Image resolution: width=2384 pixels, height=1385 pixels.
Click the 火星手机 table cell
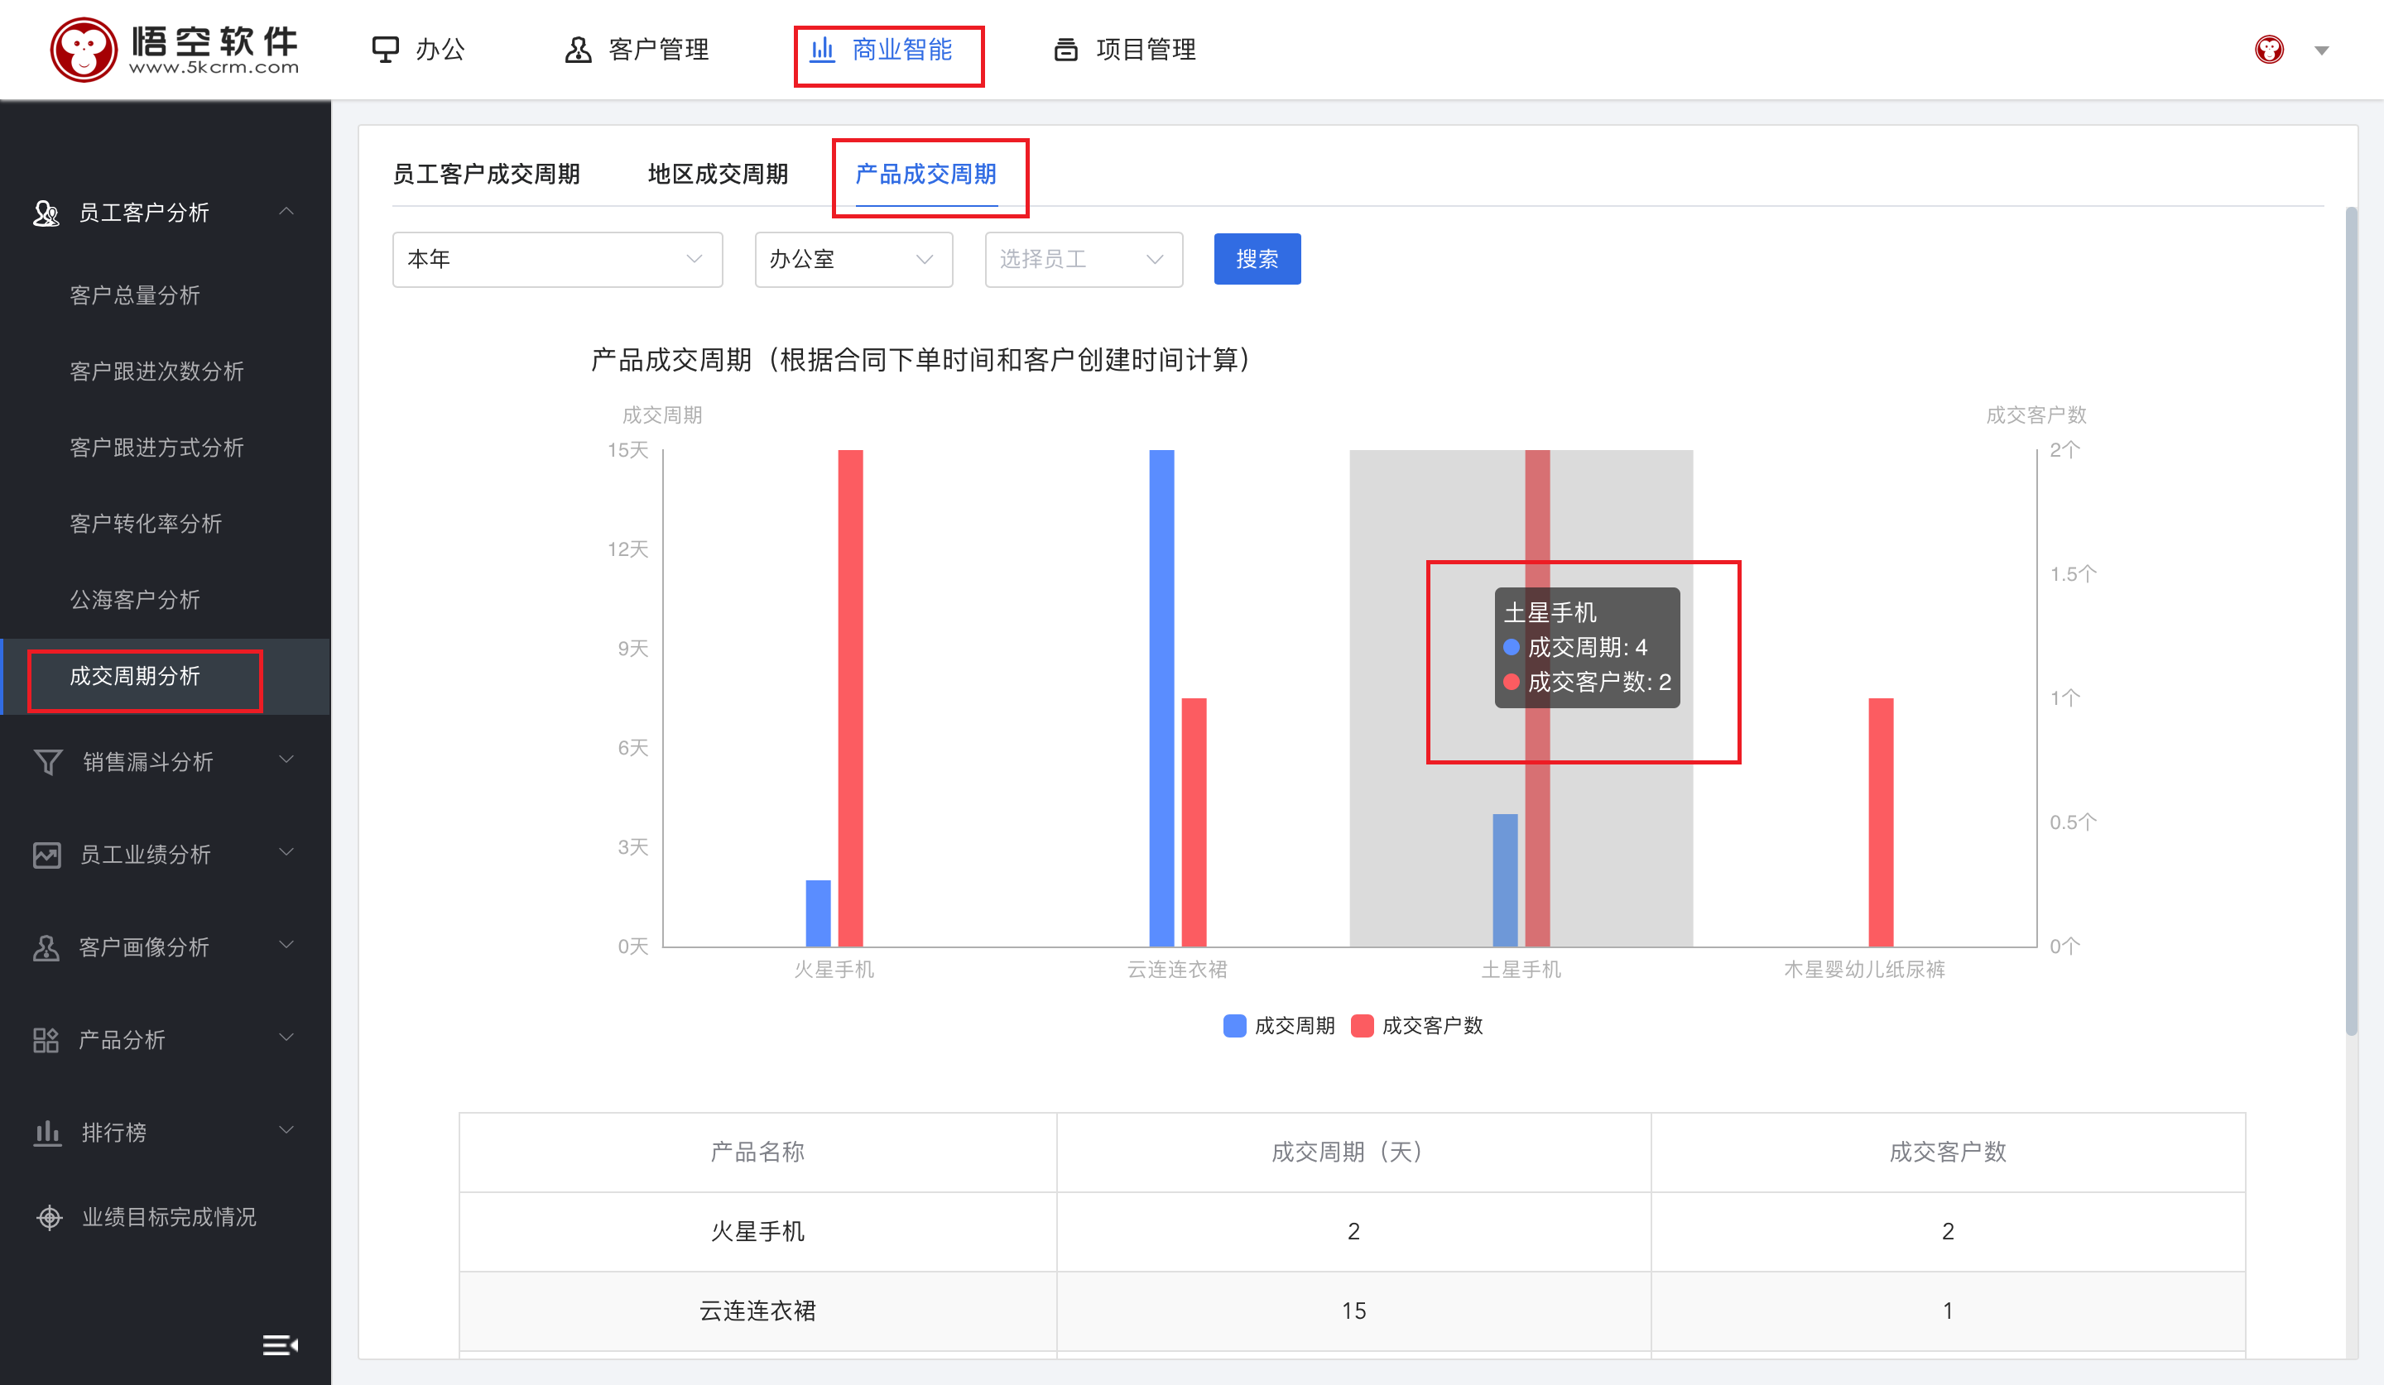tap(757, 1231)
